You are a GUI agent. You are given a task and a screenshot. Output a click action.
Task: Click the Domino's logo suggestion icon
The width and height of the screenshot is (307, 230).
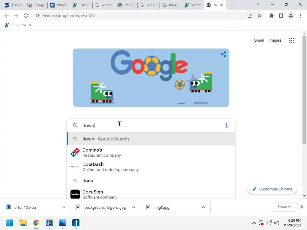(75, 152)
